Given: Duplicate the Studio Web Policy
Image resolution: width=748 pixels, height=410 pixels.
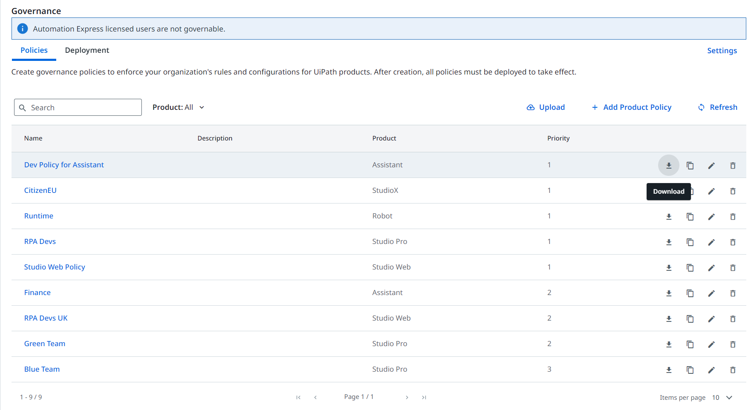Looking at the screenshot, I should 690,267.
